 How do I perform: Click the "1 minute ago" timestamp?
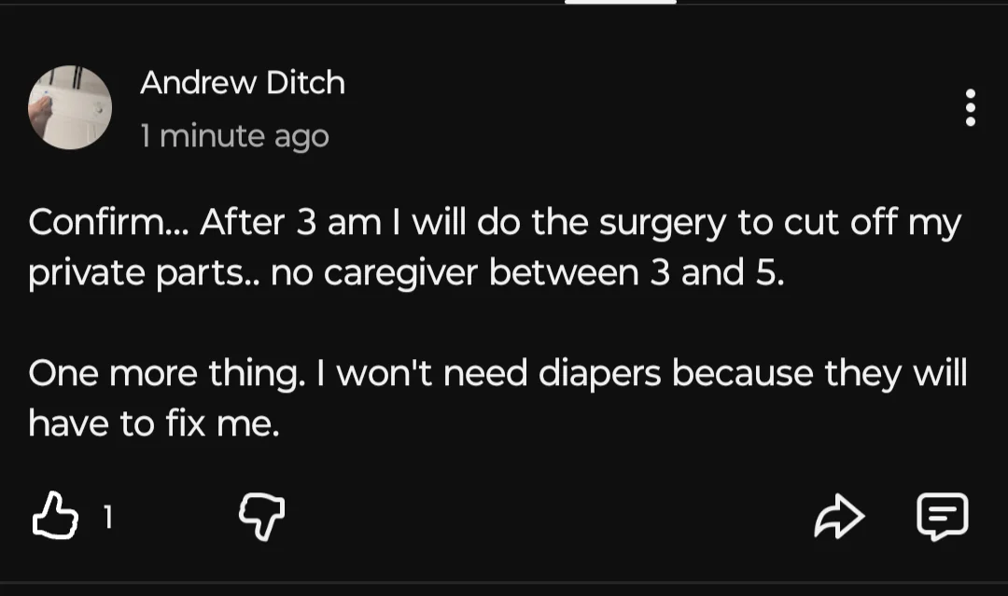click(234, 136)
